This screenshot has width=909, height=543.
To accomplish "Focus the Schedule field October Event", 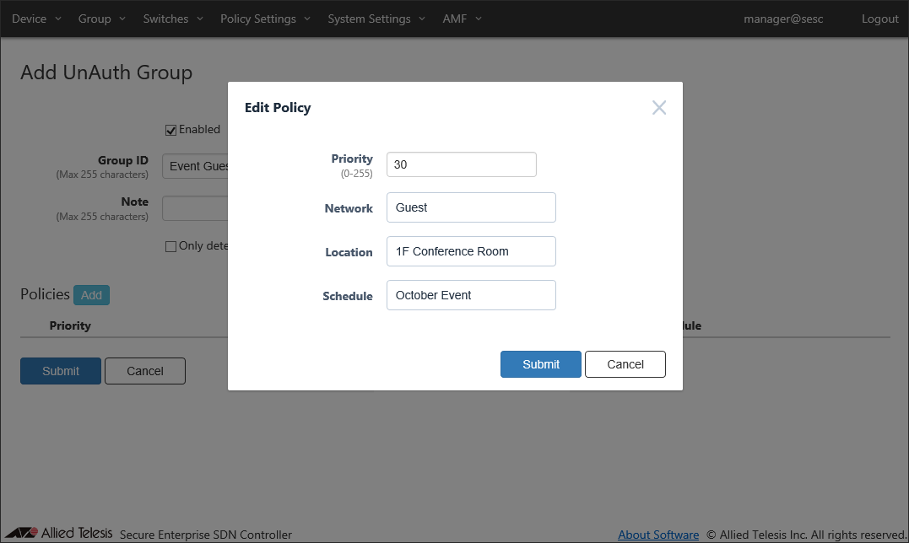I will pyautogui.click(x=471, y=295).
